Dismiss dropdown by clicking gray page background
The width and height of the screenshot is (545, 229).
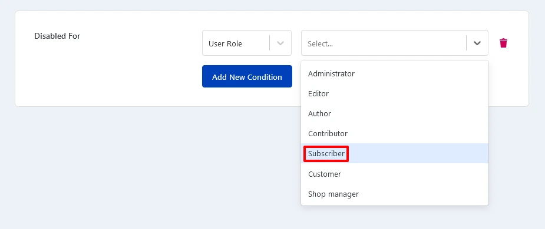click(x=139, y=166)
